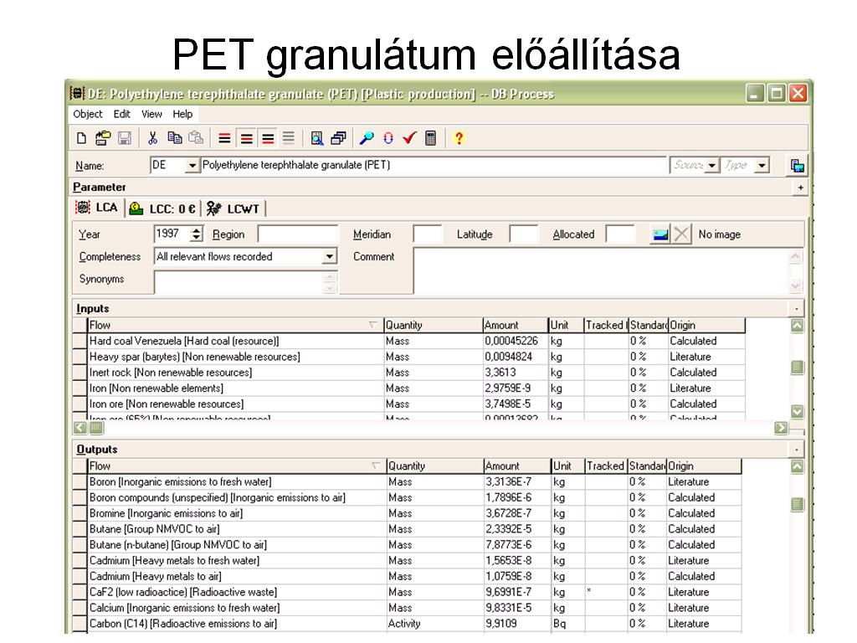Select the Bromine output flow row
Image resolution: width=857 pixels, height=643 pixels.
408,513
